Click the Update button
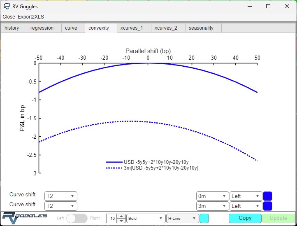 (x=278, y=218)
